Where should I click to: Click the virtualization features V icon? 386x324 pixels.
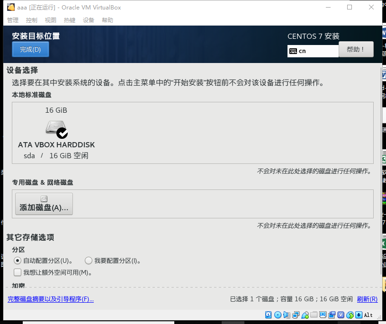point(341,315)
